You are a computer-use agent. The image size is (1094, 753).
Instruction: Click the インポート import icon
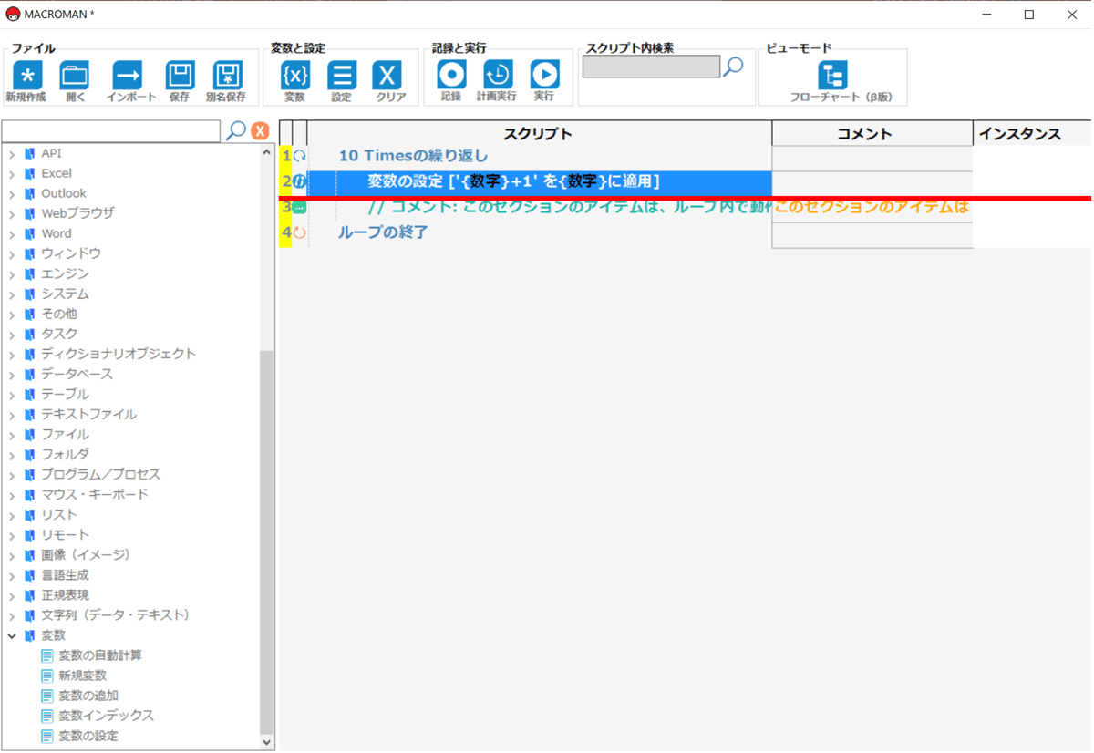(x=128, y=75)
